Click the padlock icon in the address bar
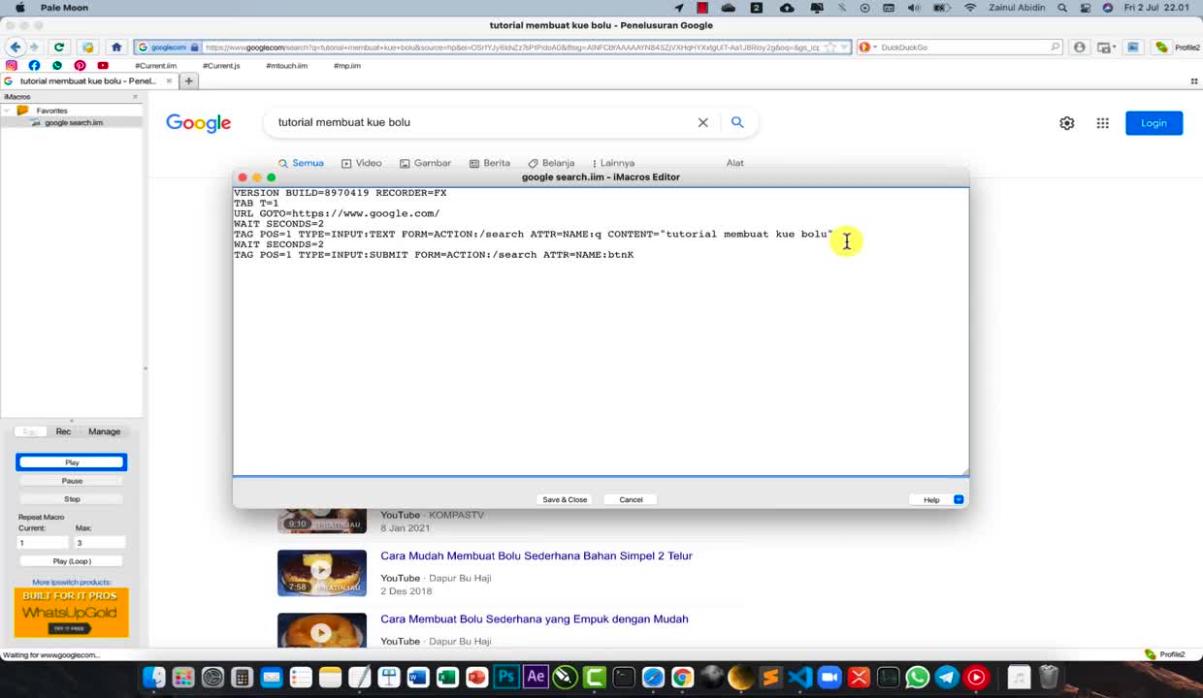This screenshot has height=698, width=1203. [194, 47]
